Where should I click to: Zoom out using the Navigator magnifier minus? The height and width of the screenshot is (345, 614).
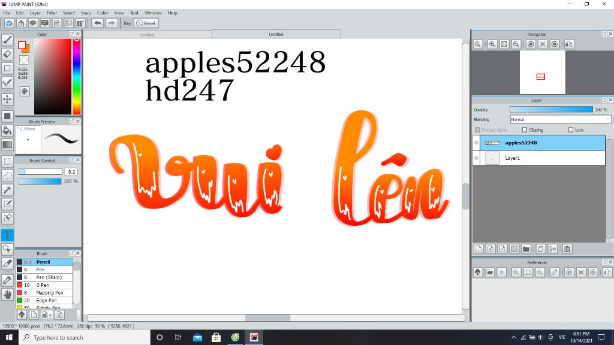click(516, 44)
